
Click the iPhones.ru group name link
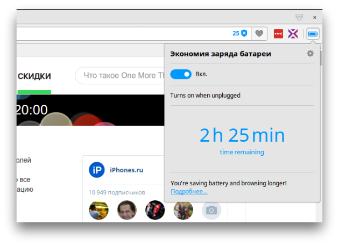pos(126,170)
